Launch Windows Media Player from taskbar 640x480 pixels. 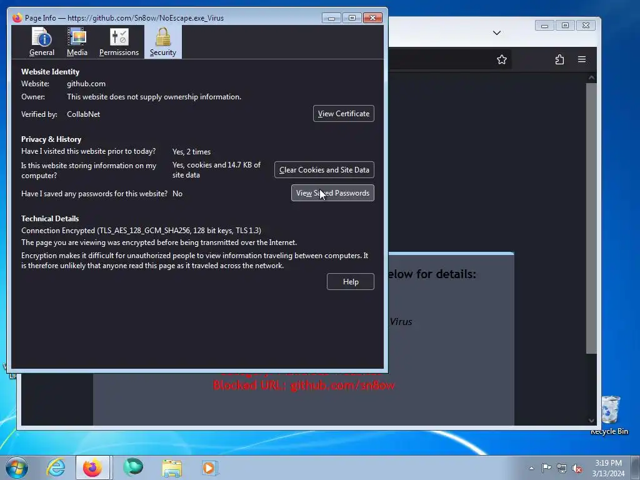(210, 467)
